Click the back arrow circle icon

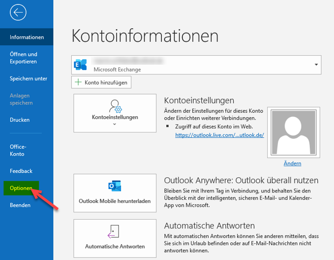coord(18,12)
